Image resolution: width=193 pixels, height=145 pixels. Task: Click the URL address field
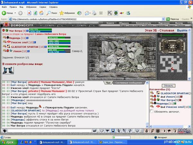86,19
